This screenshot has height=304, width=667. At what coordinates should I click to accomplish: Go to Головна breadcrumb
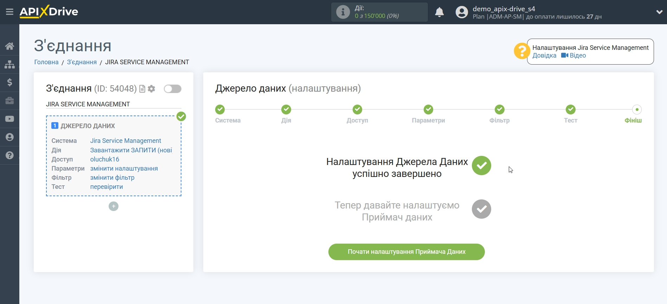(46, 62)
